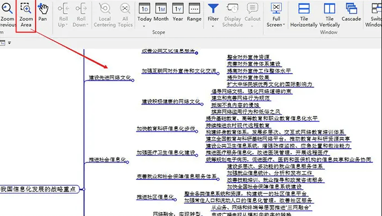Tile windows horizontally
This screenshot has height=216, width=382.
(304, 15)
